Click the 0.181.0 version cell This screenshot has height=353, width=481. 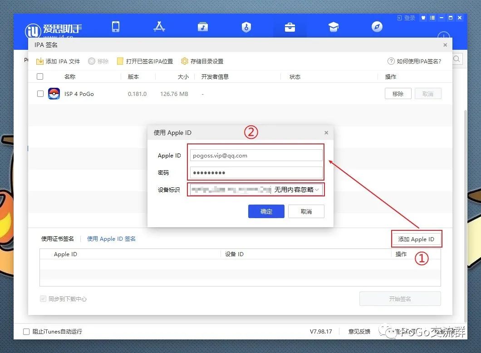click(137, 94)
